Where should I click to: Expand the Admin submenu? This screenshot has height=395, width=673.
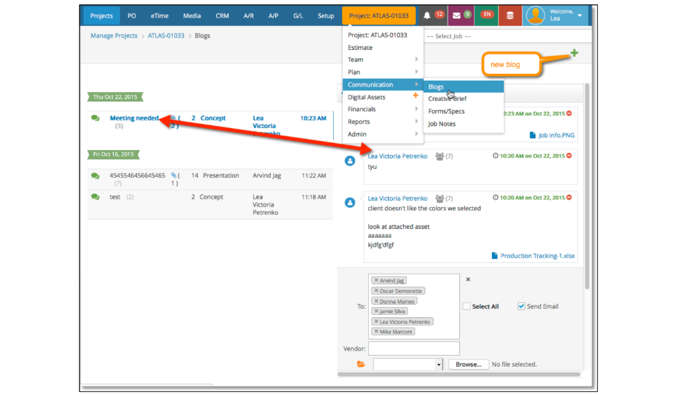coord(383,134)
